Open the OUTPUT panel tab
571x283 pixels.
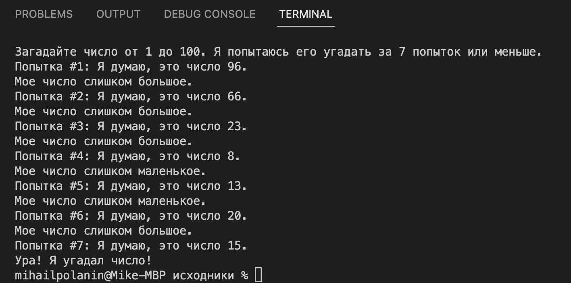pos(118,14)
